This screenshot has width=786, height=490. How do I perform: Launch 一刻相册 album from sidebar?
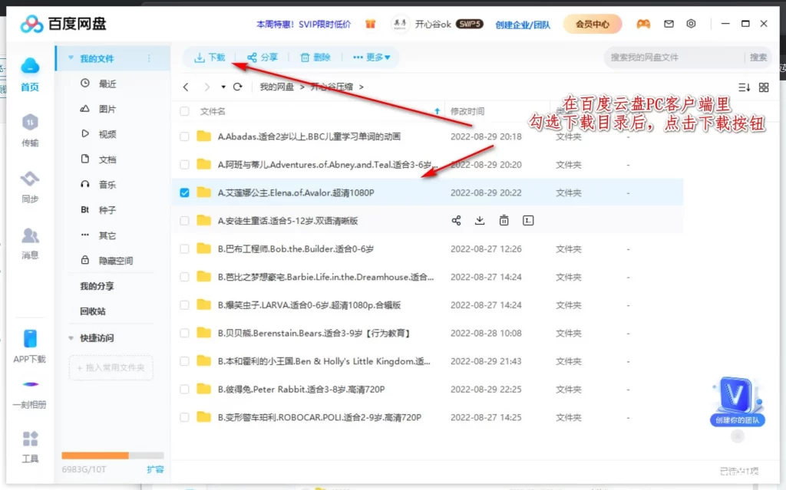[30, 395]
